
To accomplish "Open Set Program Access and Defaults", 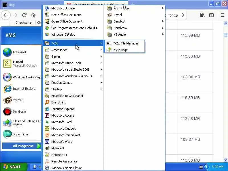I will [x=73, y=28].
